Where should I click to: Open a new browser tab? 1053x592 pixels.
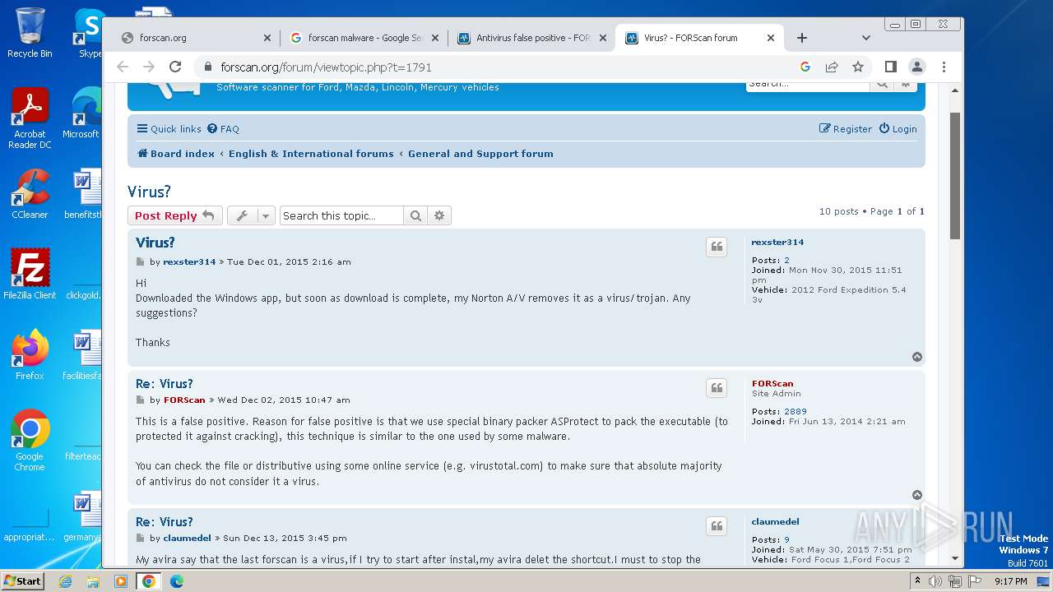point(802,38)
